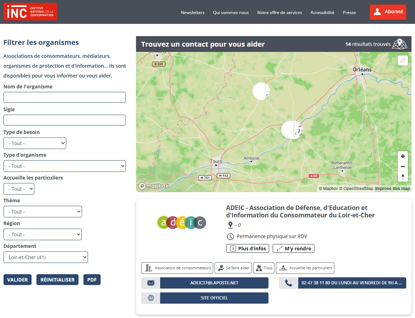Image resolution: width=415 pixels, height=318 pixels.
Task: Click the map view icon beside results count
Action: tap(399, 44)
